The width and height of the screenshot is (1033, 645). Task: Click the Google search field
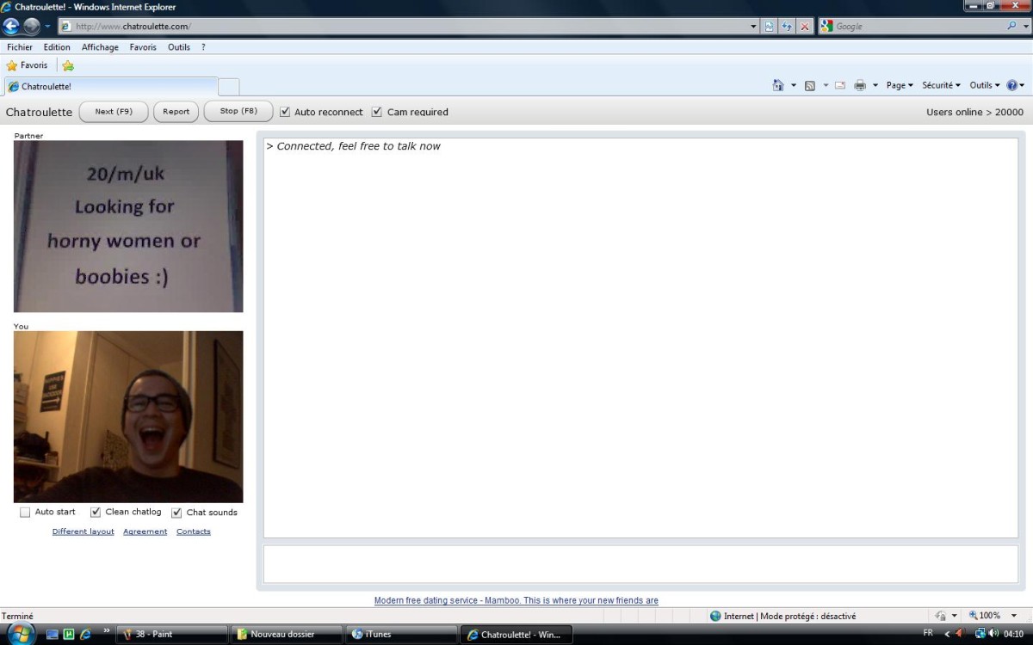(x=919, y=26)
